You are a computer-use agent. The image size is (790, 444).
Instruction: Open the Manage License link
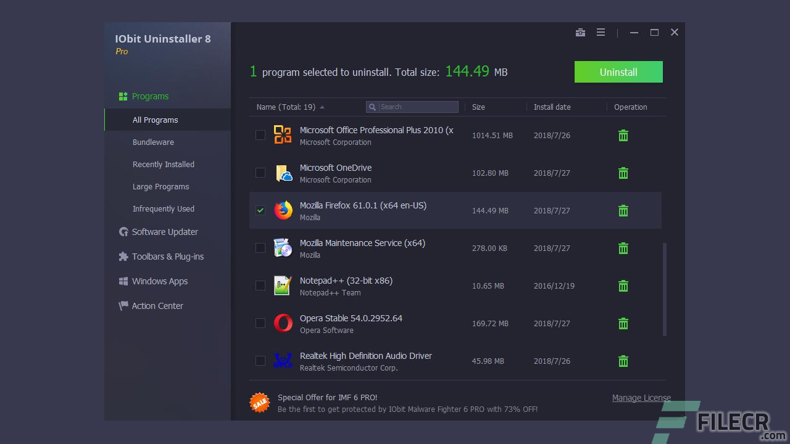coord(641,398)
